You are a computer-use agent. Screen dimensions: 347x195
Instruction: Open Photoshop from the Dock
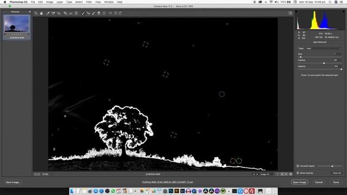point(171,191)
